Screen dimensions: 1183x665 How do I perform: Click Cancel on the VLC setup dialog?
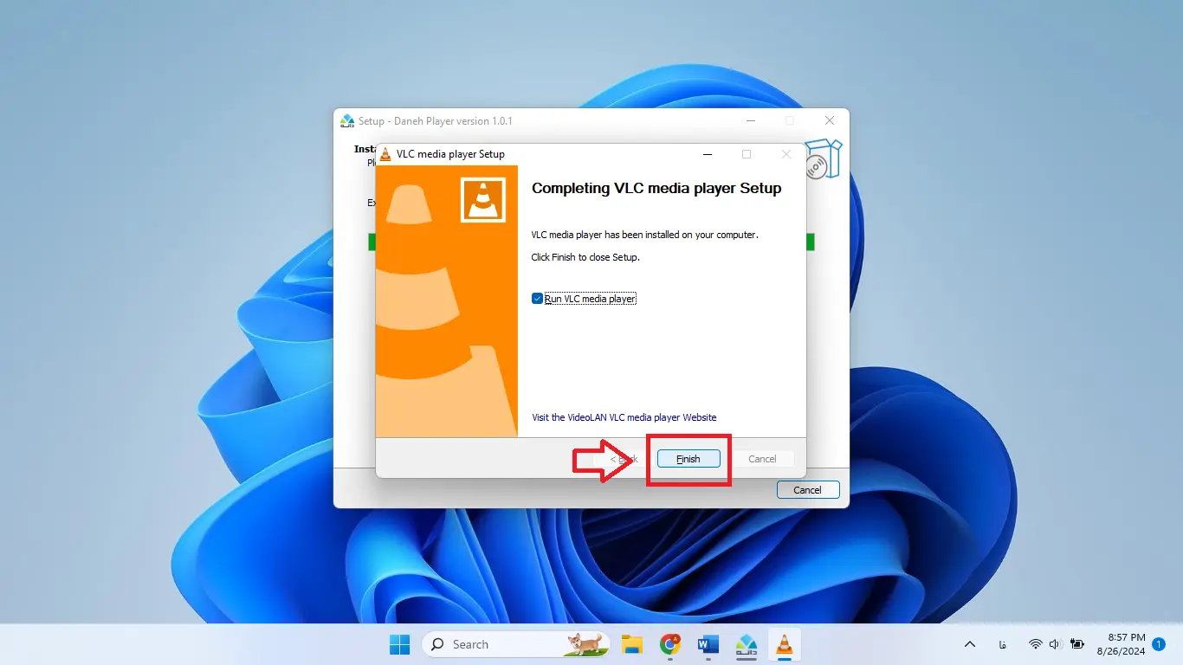point(762,459)
